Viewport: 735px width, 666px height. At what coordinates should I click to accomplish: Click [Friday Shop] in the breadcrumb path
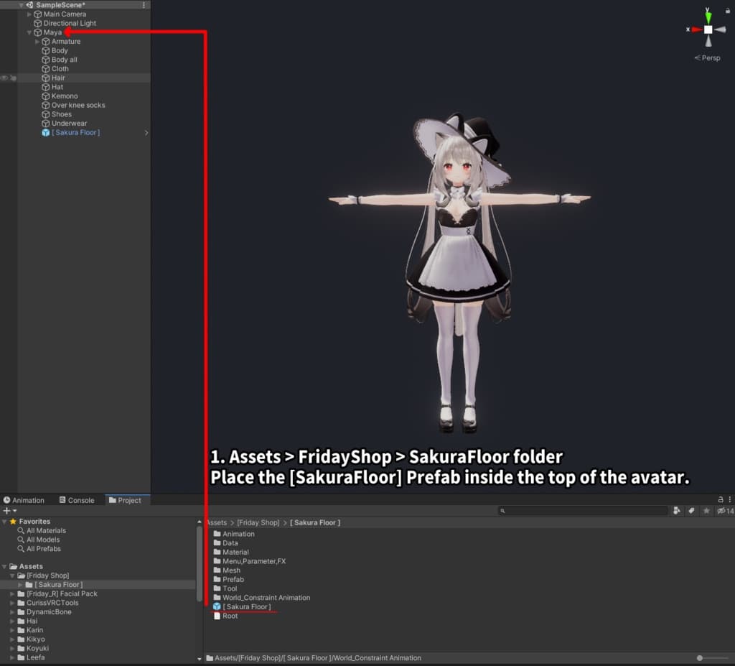tap(258, 522)
